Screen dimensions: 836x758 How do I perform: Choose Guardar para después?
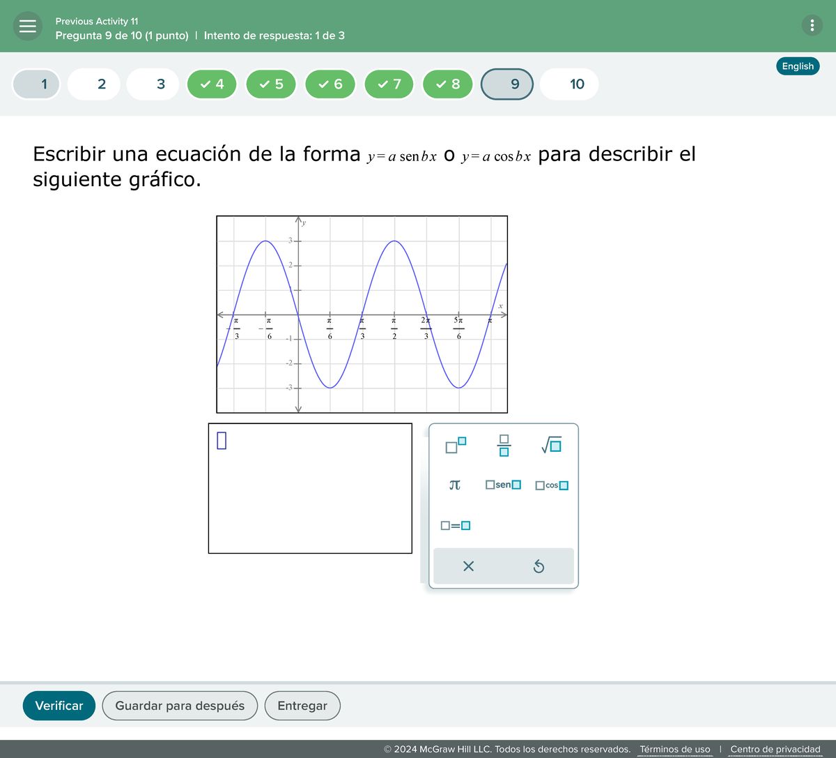[x=180, y=705]
